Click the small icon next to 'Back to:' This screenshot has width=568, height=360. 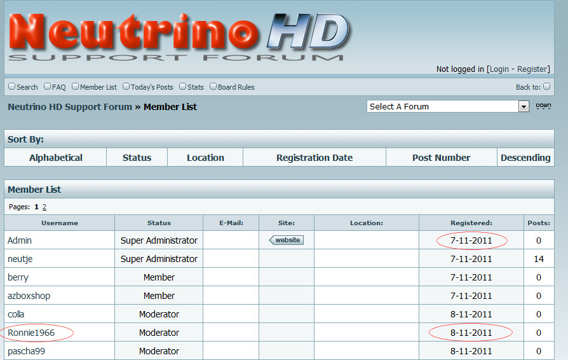(x=547, y=87)
